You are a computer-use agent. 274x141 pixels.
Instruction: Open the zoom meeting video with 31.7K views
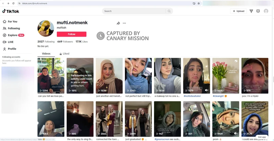[255, 119]
